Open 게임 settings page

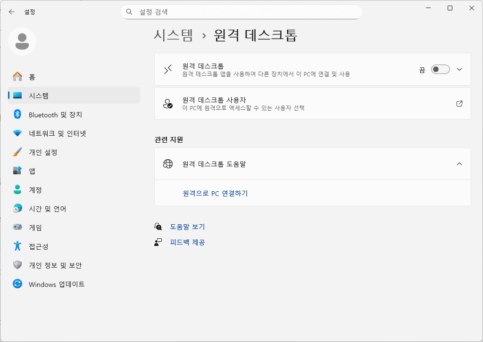click(74, 227)
